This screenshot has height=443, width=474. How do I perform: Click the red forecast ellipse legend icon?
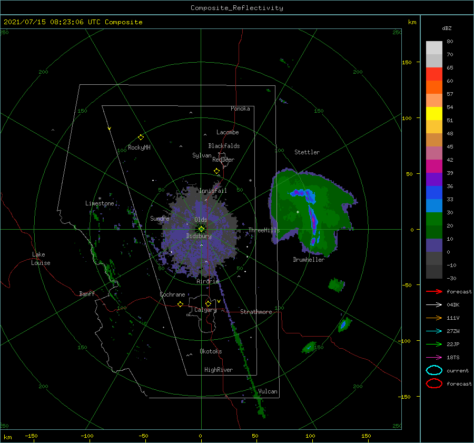[434, 383]
